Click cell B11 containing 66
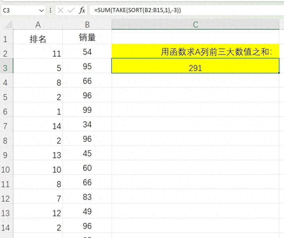The width and height of the screenshot is (284, 238). pos(87,182)
